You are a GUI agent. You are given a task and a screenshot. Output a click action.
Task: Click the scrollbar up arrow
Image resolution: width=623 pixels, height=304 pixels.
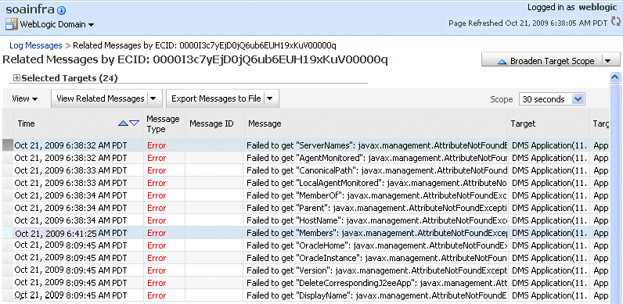(x=615, y=78)
